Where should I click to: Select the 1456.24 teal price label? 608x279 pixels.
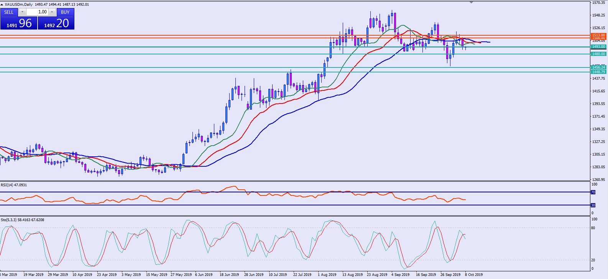(598, 67)
